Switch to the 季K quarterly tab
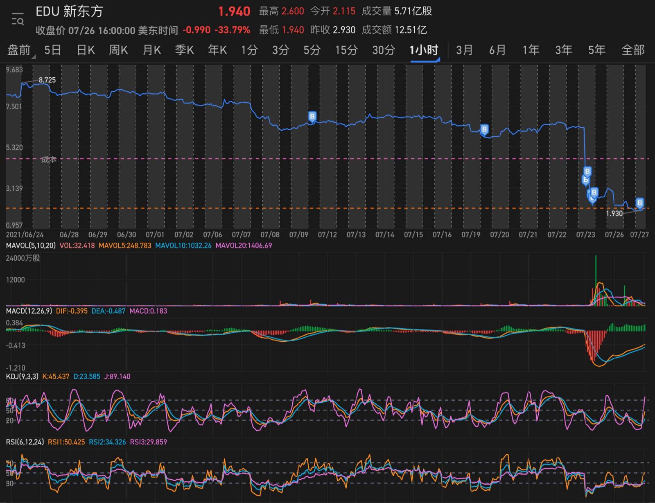The width and height of the screenshot is (655, 503). (x=184, y=50)
